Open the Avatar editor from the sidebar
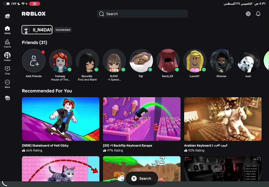Viewport: 269px width, 187px height. click(7, 57)
